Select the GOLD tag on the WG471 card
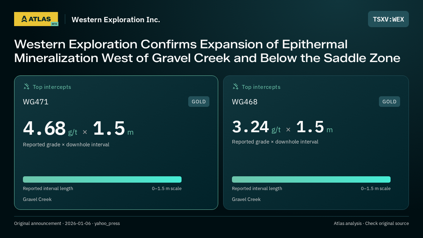Image resolution: width=423 pixels, height=238 pixels. 199,102
